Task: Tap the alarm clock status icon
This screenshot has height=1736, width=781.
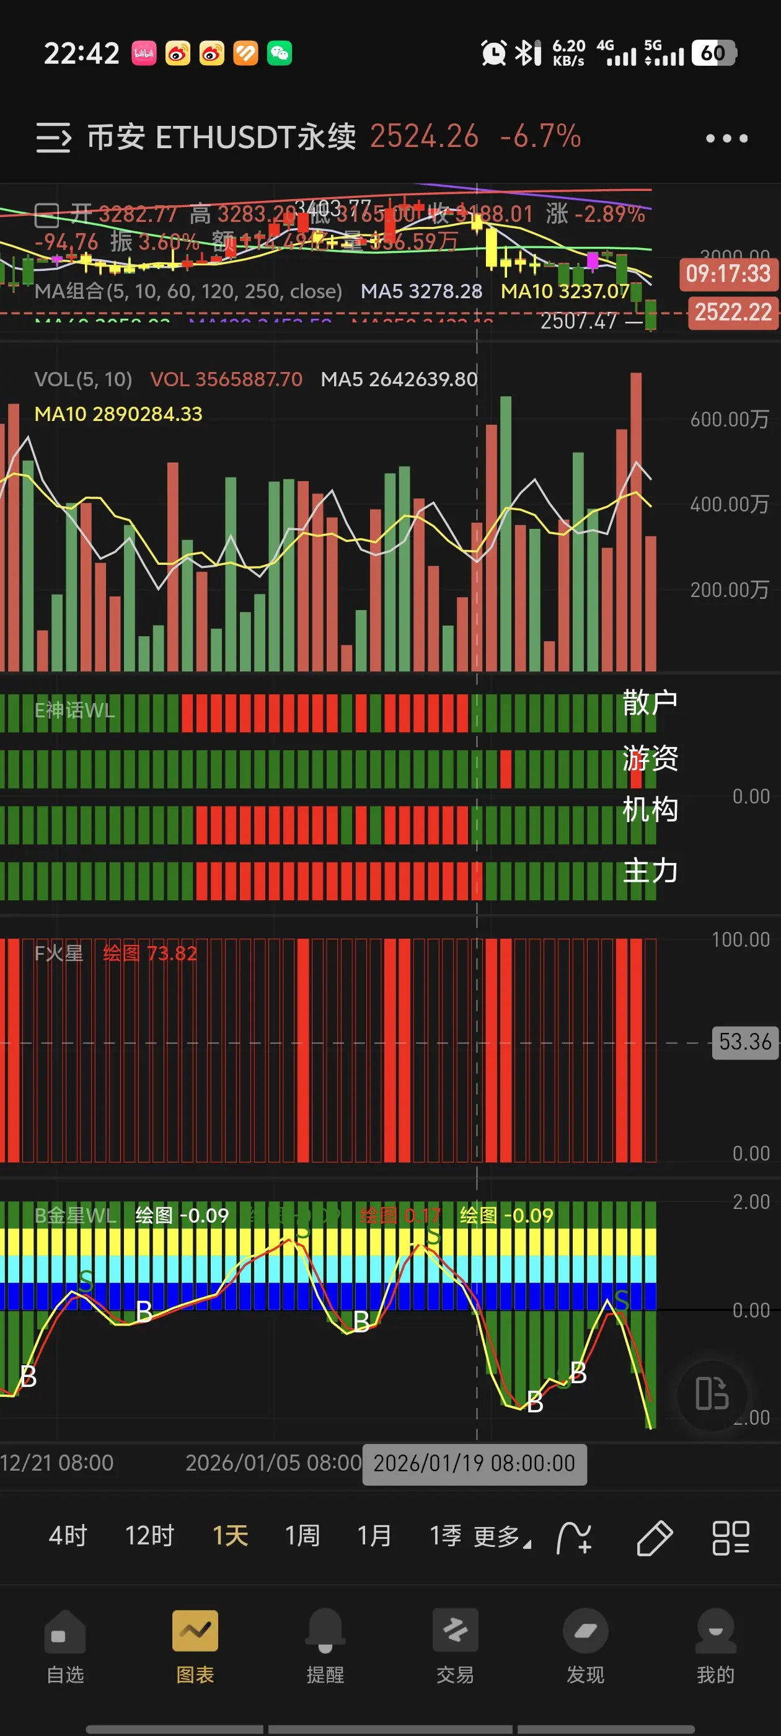Action: pos(493,53)
